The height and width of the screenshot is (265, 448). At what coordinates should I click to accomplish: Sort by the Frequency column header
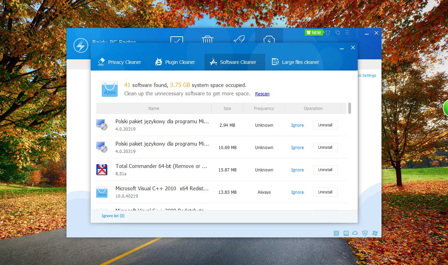coord(264,108)
